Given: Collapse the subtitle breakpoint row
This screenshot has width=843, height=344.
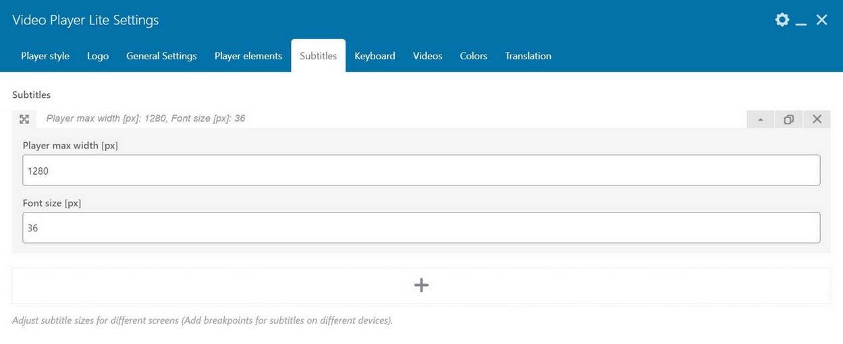Looking at the screenshot, I should [761, 119].
